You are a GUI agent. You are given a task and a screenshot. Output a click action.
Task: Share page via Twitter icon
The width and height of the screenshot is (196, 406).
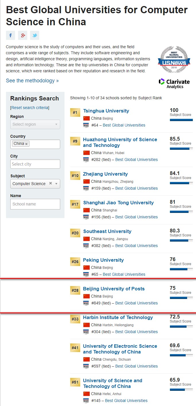click(x=35, y=35)
